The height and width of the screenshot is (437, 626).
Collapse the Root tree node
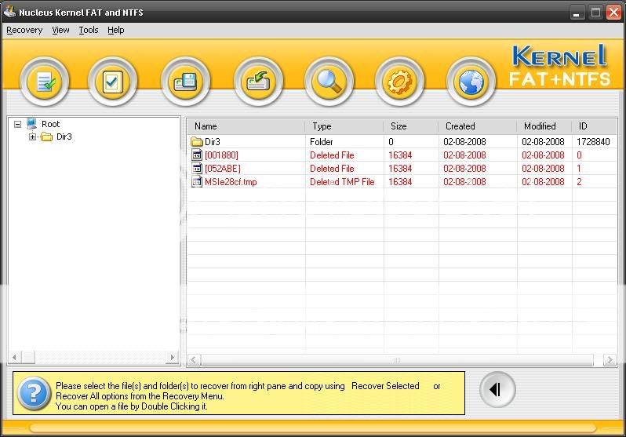point(17,124)
